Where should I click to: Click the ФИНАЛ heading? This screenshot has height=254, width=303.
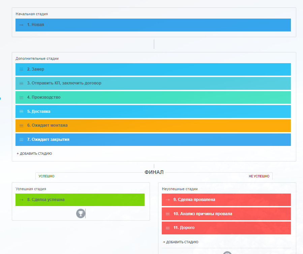point(154,172)
